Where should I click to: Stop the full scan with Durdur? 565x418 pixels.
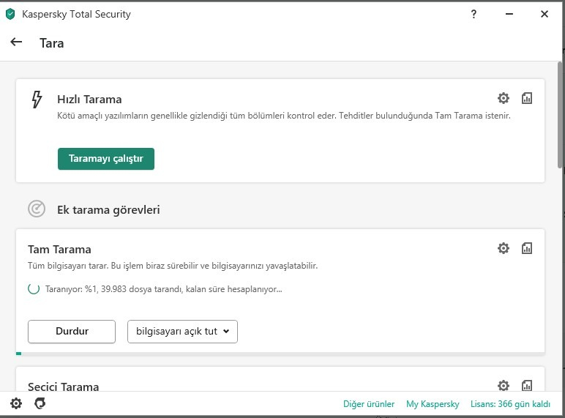click(x=72, y=332)
